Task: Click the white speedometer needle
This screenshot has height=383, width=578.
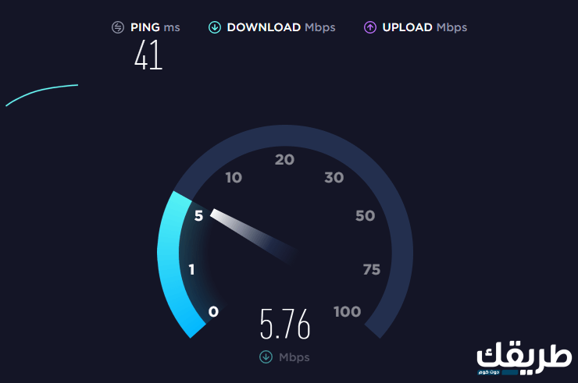Action: click(254, 236)
